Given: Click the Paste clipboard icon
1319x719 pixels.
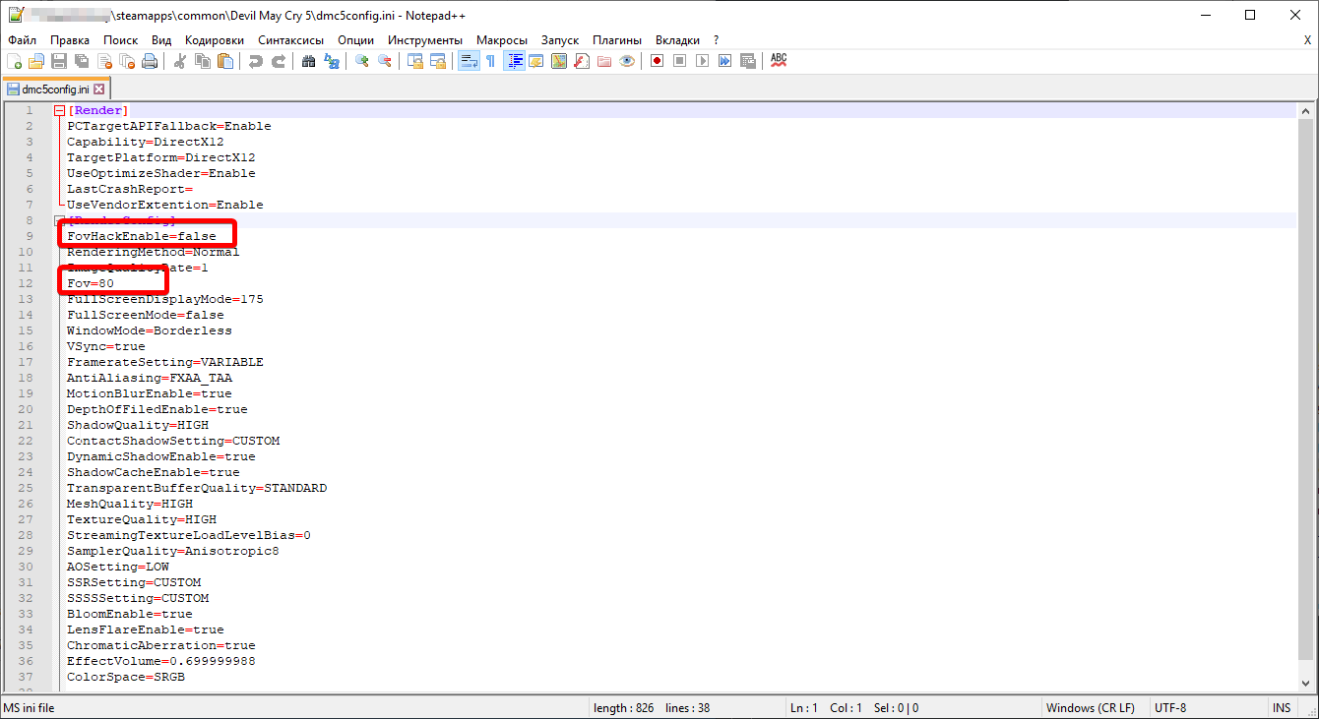Looking at the screenshot, I should click(225, 61).
